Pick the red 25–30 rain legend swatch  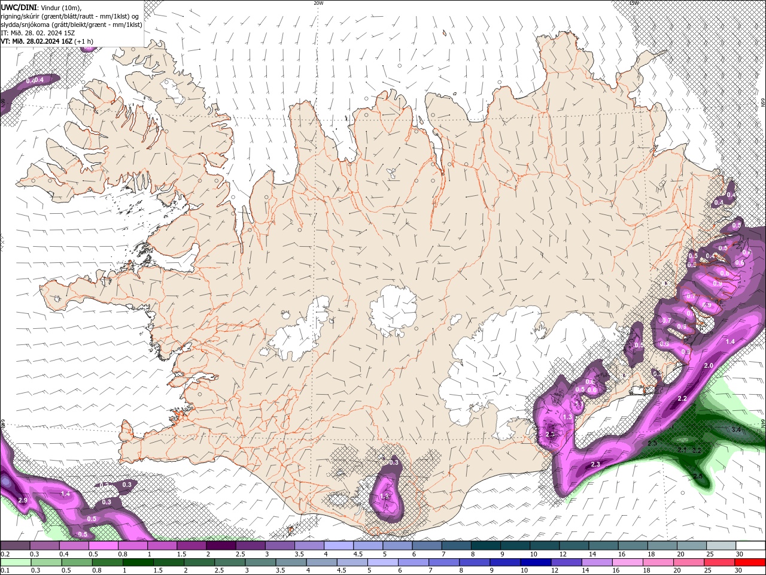click(x=719, y=562)
